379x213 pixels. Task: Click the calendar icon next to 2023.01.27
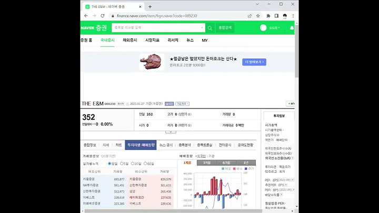(x=127, y=104)
